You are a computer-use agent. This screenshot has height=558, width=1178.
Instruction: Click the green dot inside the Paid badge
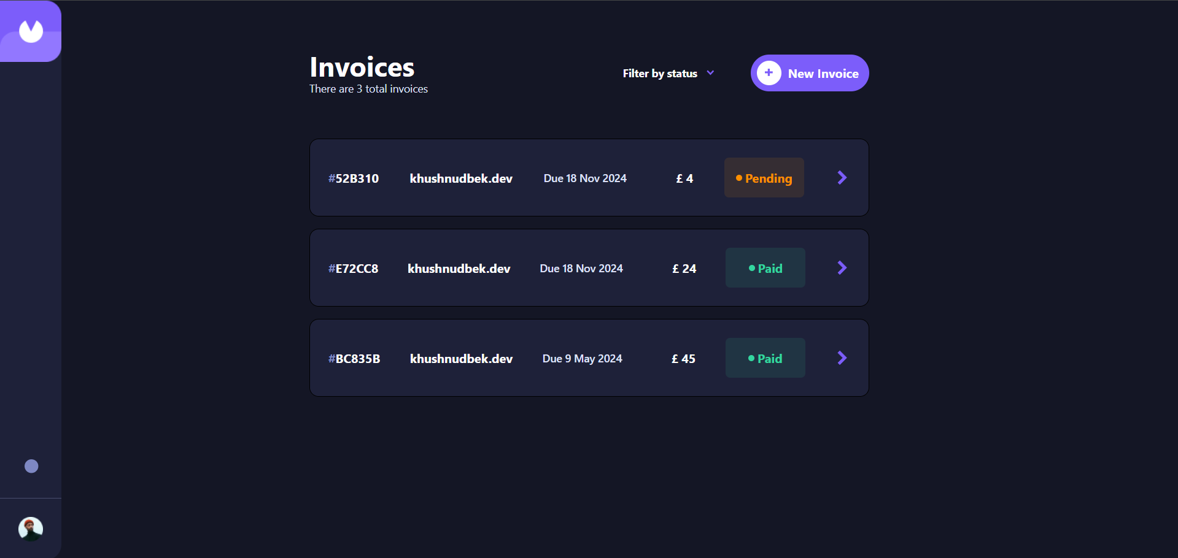[x=751, y=268]
